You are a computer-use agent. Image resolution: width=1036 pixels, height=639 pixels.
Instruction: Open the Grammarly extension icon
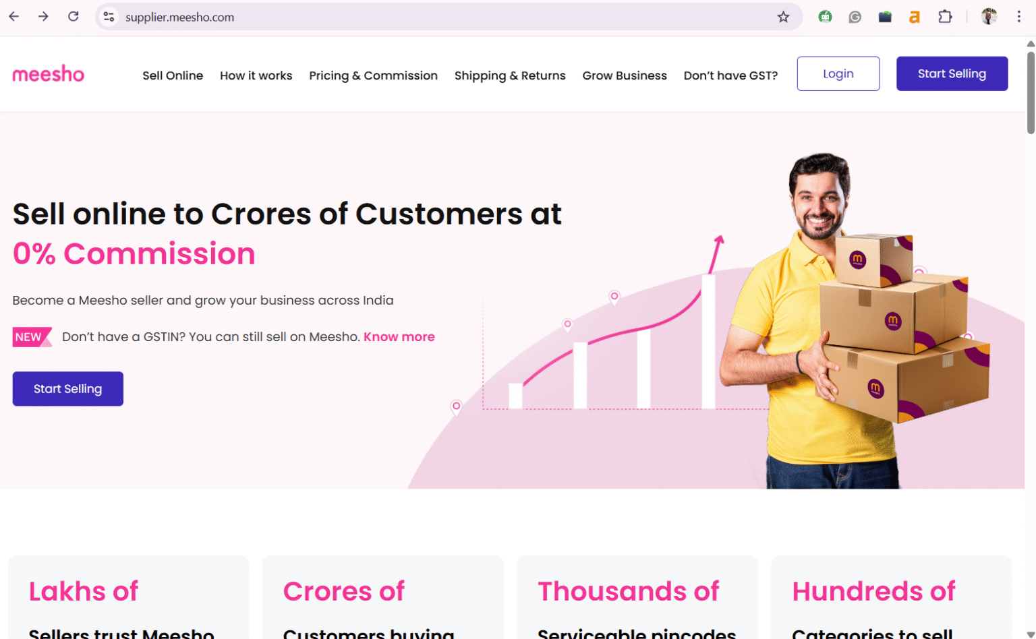pos(855,17)
